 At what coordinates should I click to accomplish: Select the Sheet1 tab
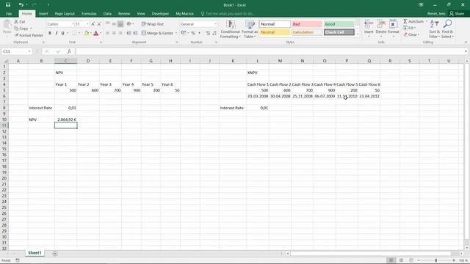click(35, 253)
